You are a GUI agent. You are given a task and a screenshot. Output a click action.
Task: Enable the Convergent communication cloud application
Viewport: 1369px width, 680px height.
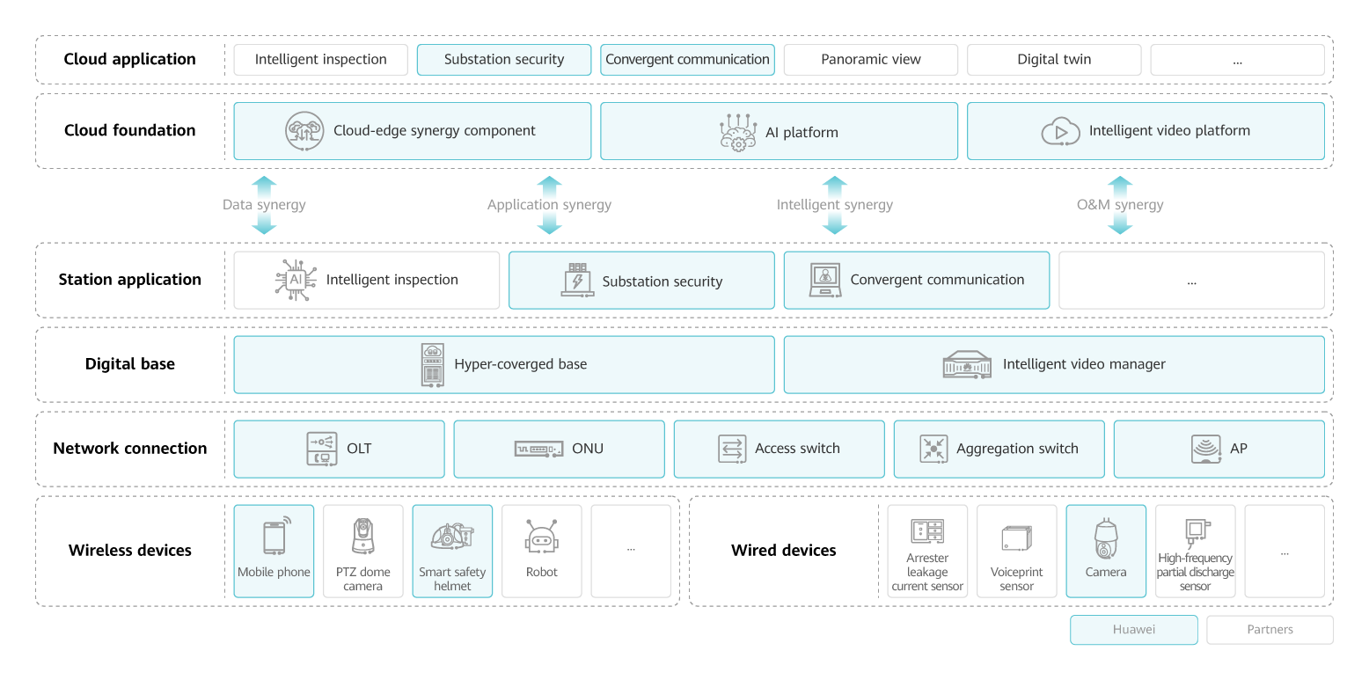pyautogui.click(x=687, y=59)
